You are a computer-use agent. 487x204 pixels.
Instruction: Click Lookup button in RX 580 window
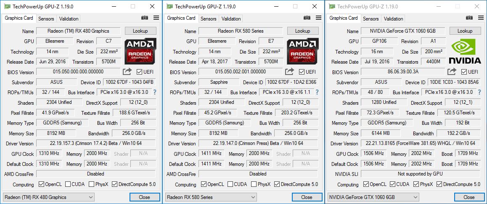point(303,31)
